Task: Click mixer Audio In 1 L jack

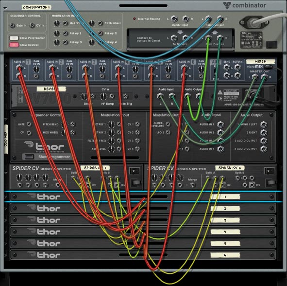Action: pos(19,68)
